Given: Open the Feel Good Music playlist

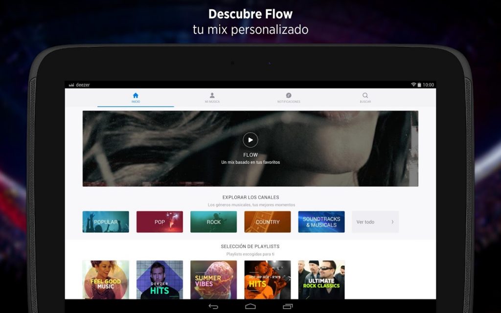Looking at the screenshot, I should pyautogui.click(x=106, y=280).
